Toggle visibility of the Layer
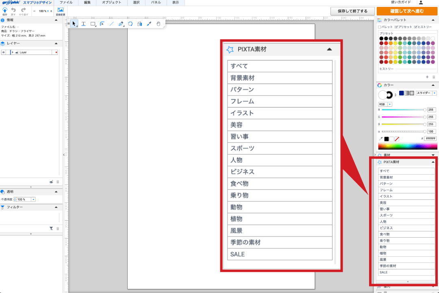439x293 pixels. pyautogui.click(x=3, y=52)
